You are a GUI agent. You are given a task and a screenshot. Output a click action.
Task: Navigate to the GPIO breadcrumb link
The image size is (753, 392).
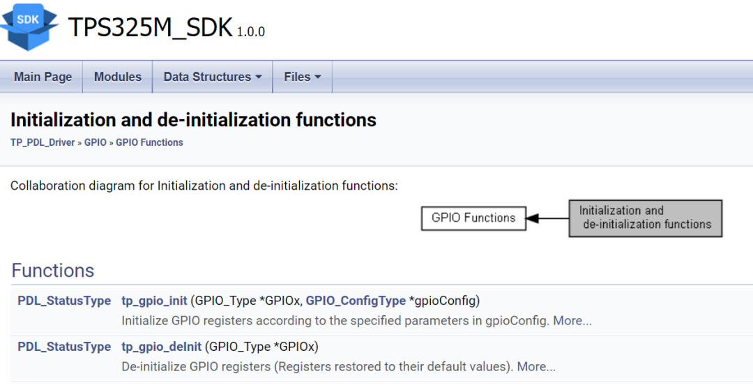point(96,142)
